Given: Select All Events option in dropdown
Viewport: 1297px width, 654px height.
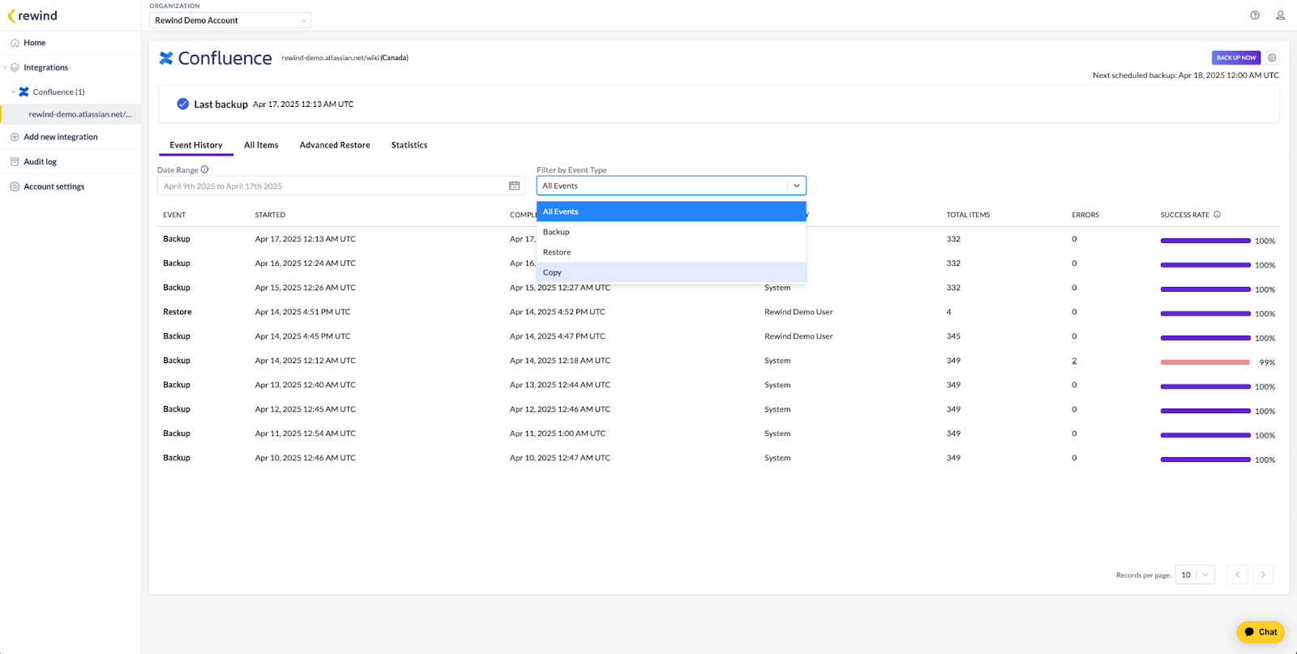Looking at the screenshot, I should [x=671, y=212].
